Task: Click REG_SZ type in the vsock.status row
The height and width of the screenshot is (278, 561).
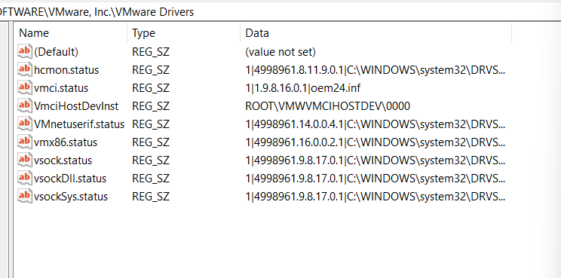Action: pos(151,160)
